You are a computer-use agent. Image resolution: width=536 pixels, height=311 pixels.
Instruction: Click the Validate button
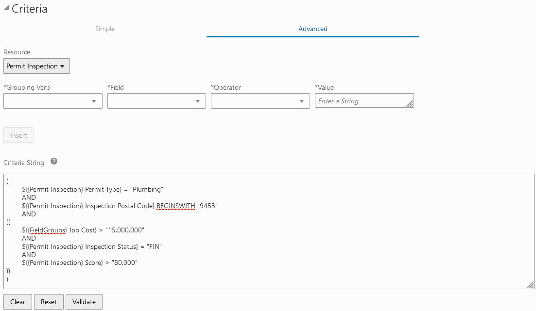tap(84, 301)
